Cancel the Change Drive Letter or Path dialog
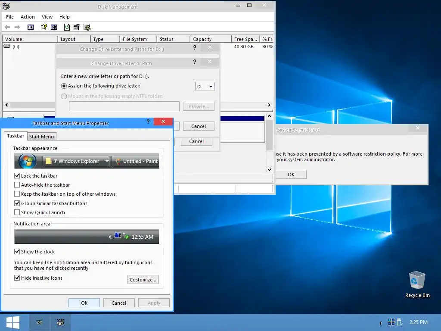Viewport: 441px width, 331px height. [199, 126]
